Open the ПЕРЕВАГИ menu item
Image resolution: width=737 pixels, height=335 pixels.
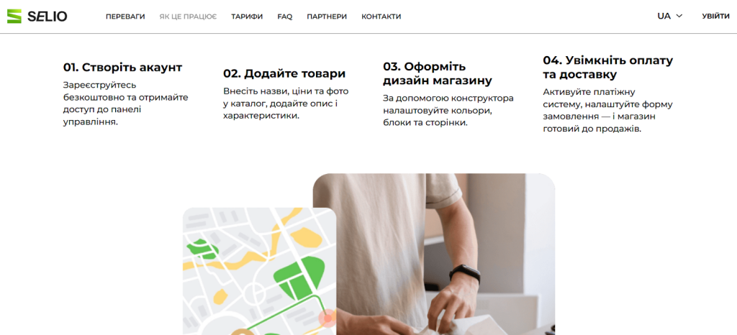click(125, 17)
